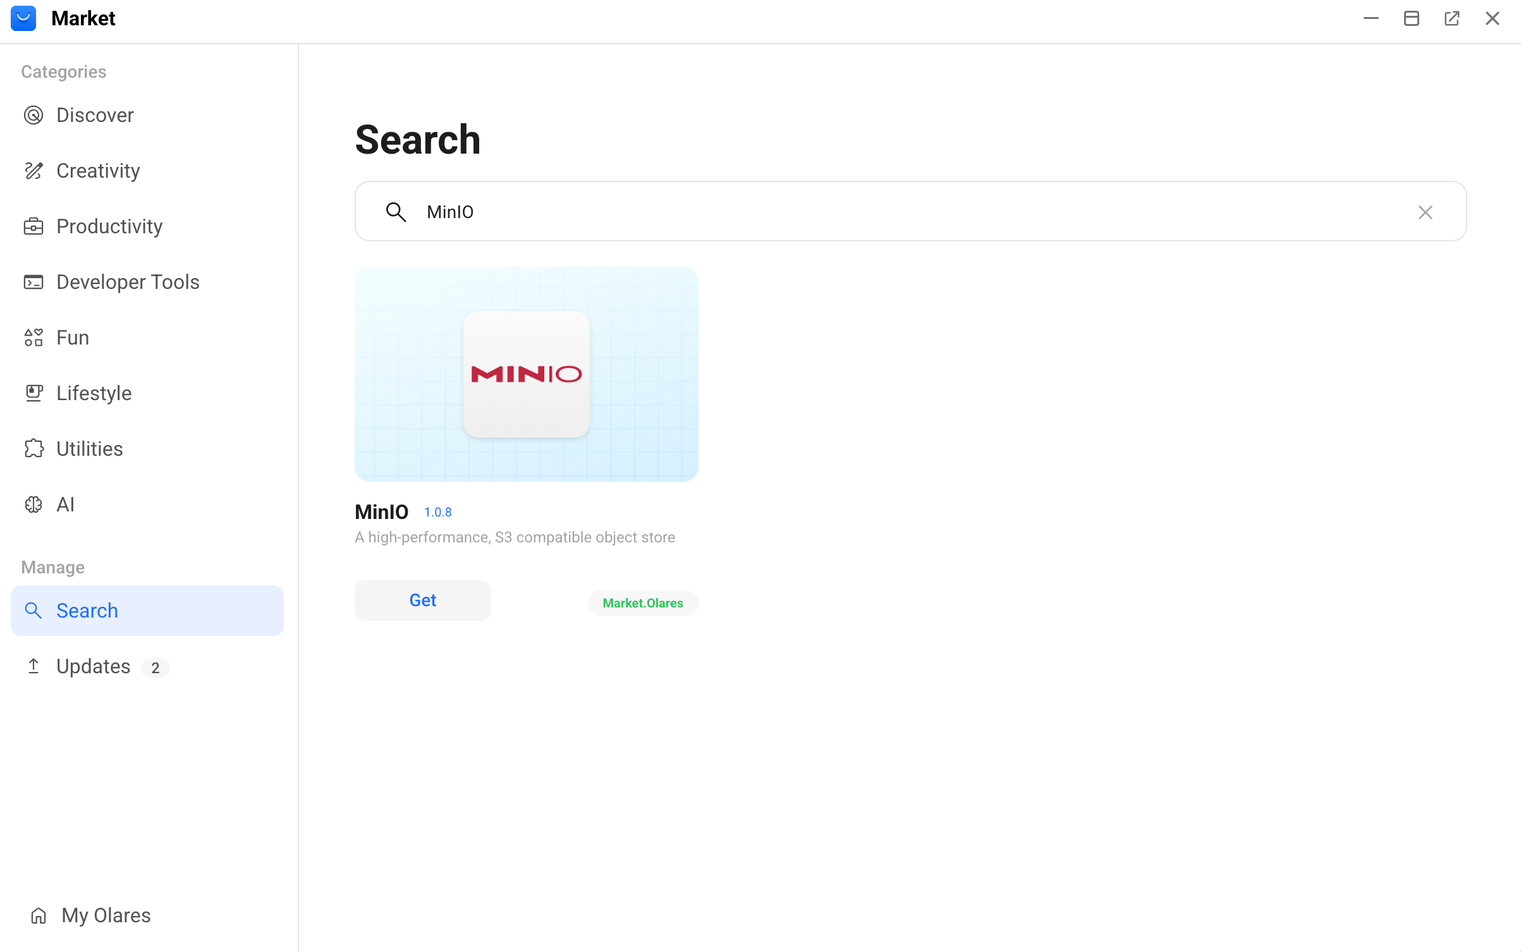Click the Productivity briefcase icon
1521x952 pixels.
[34, 226]
